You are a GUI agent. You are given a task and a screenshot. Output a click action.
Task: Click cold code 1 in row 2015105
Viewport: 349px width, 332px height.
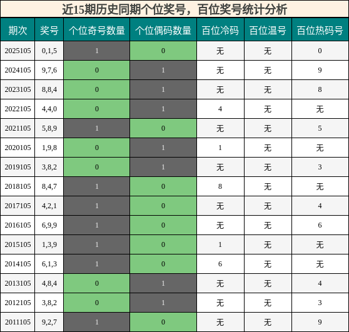220,244
